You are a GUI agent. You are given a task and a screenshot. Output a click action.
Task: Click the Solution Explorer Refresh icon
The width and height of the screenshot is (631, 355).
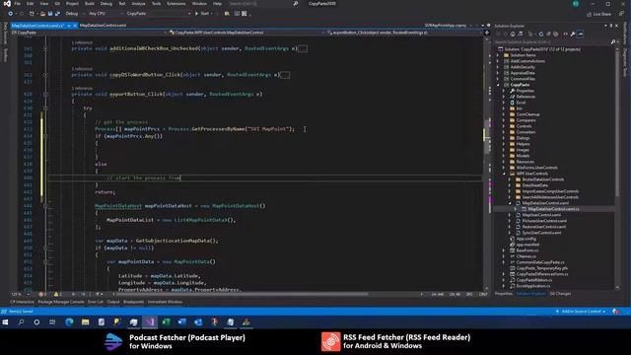541,35
